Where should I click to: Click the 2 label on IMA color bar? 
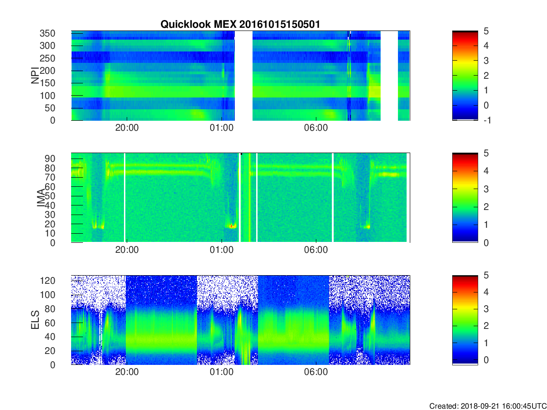[486, 207]
